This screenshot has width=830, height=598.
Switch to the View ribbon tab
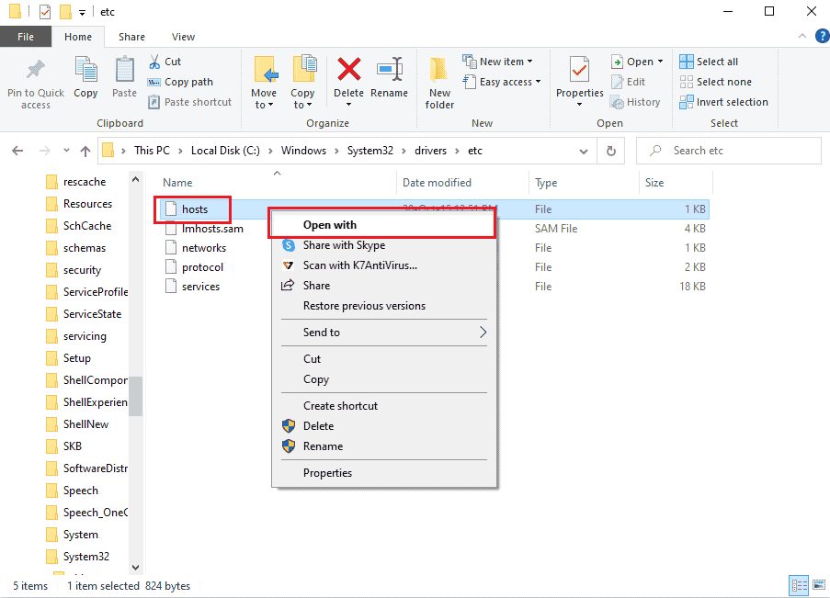tap(183, 37)
